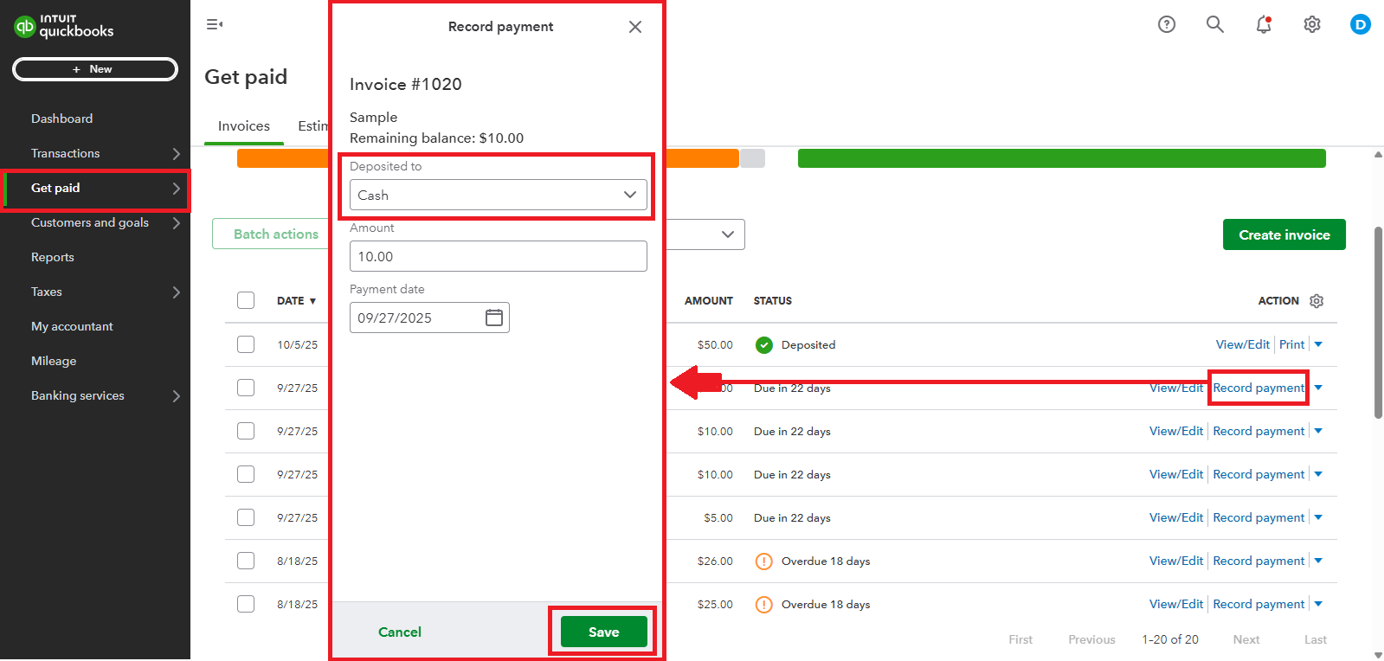Open the Help question mark icon

point(1167,25)
